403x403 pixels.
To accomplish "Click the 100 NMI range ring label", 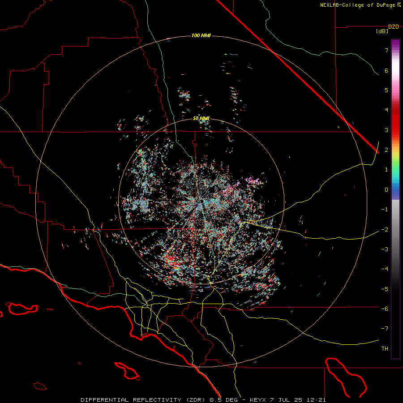I will pos(201,35).
